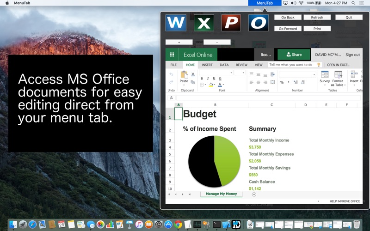Viewport: 370px width, 231px height.
Task: Toggle double underline formatting
Action: (220, 79)
